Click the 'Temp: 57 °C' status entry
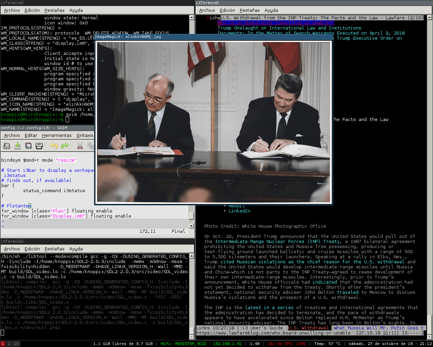The image size is (433, 347). 327,344
